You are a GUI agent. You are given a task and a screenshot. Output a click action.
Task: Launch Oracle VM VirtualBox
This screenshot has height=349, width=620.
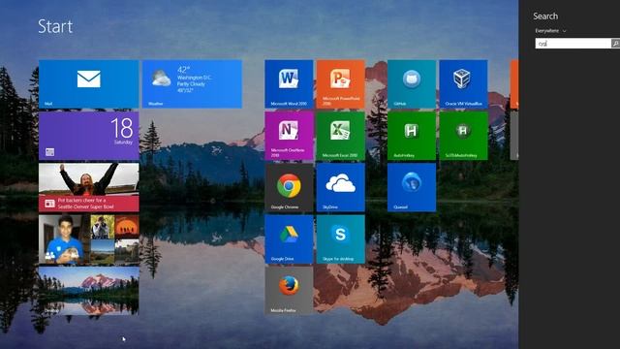tap(463, 84)
